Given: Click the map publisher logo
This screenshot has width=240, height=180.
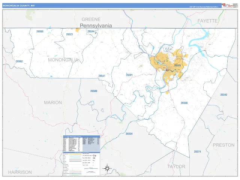Looking at the screenshot, I should tap(227, 6).
